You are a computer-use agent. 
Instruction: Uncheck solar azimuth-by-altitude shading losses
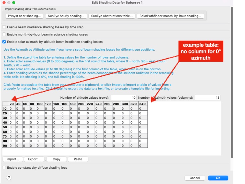tap(4, 42)
